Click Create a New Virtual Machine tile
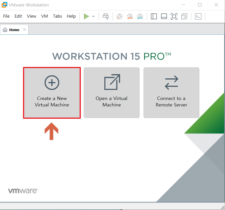This screenshot has height=210, width=225. (x=52, y=93)
